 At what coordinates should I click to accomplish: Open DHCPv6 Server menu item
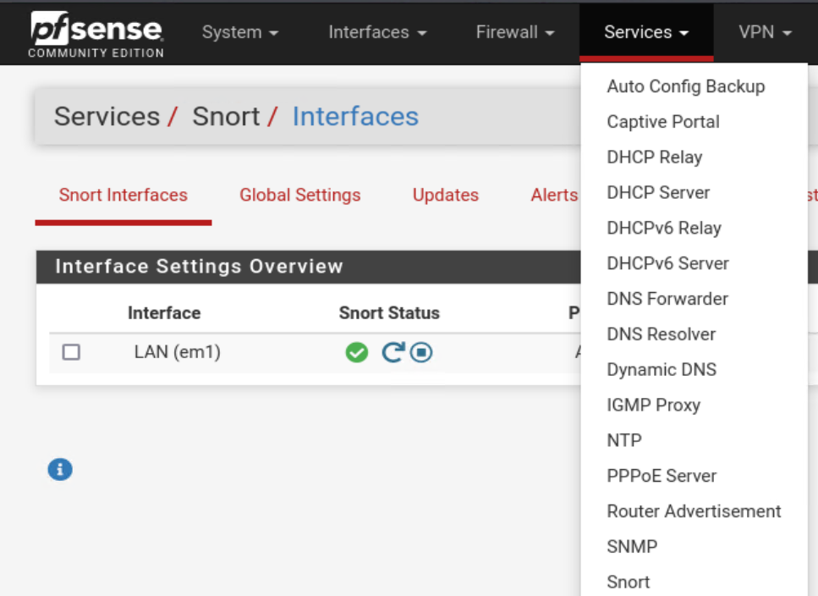coord(667,263)
